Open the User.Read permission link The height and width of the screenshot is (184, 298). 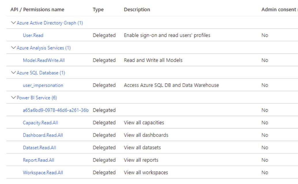pos(33,36)
